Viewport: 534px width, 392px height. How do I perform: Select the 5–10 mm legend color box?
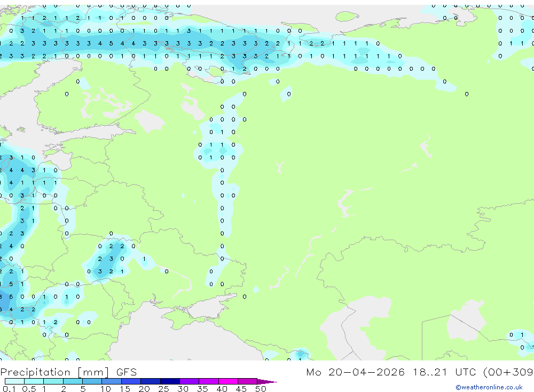click(x=92, y=381)
